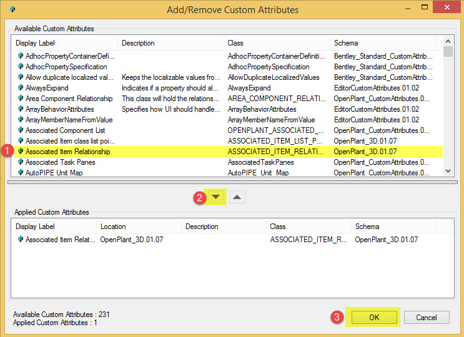Click the move-down arrow to apply attribute
464x337 pixels.
pos(216,197)
